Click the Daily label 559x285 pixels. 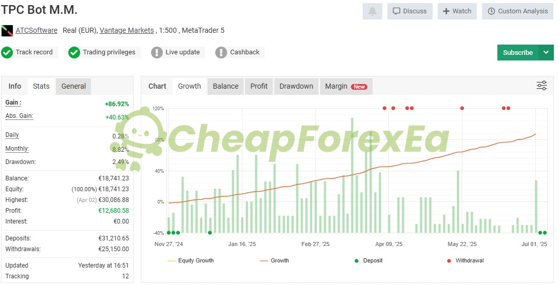coord(12,135)
